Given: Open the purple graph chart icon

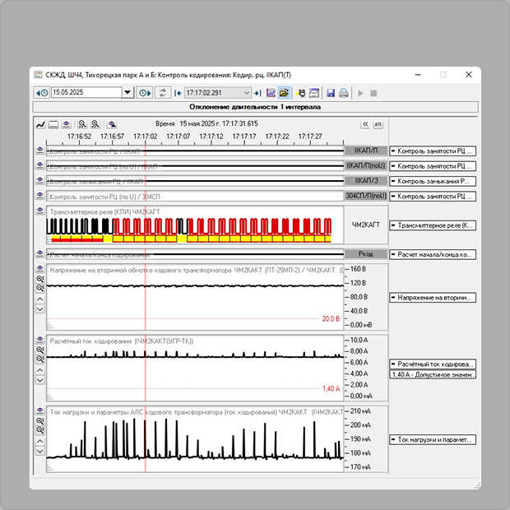Looking at the screenshot, I should coord(271,93).
